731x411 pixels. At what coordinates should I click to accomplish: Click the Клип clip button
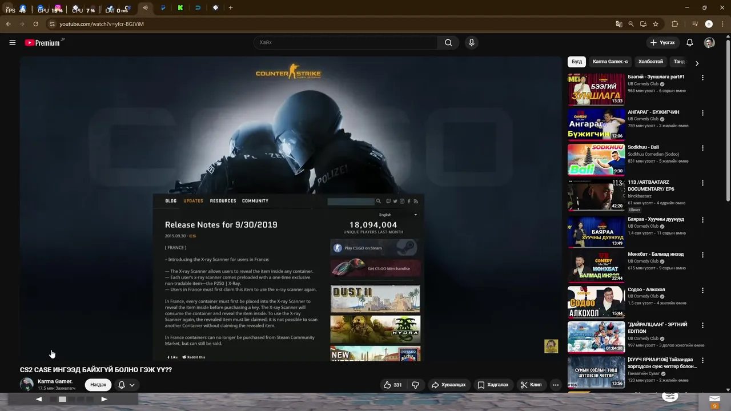coord(531,385)
